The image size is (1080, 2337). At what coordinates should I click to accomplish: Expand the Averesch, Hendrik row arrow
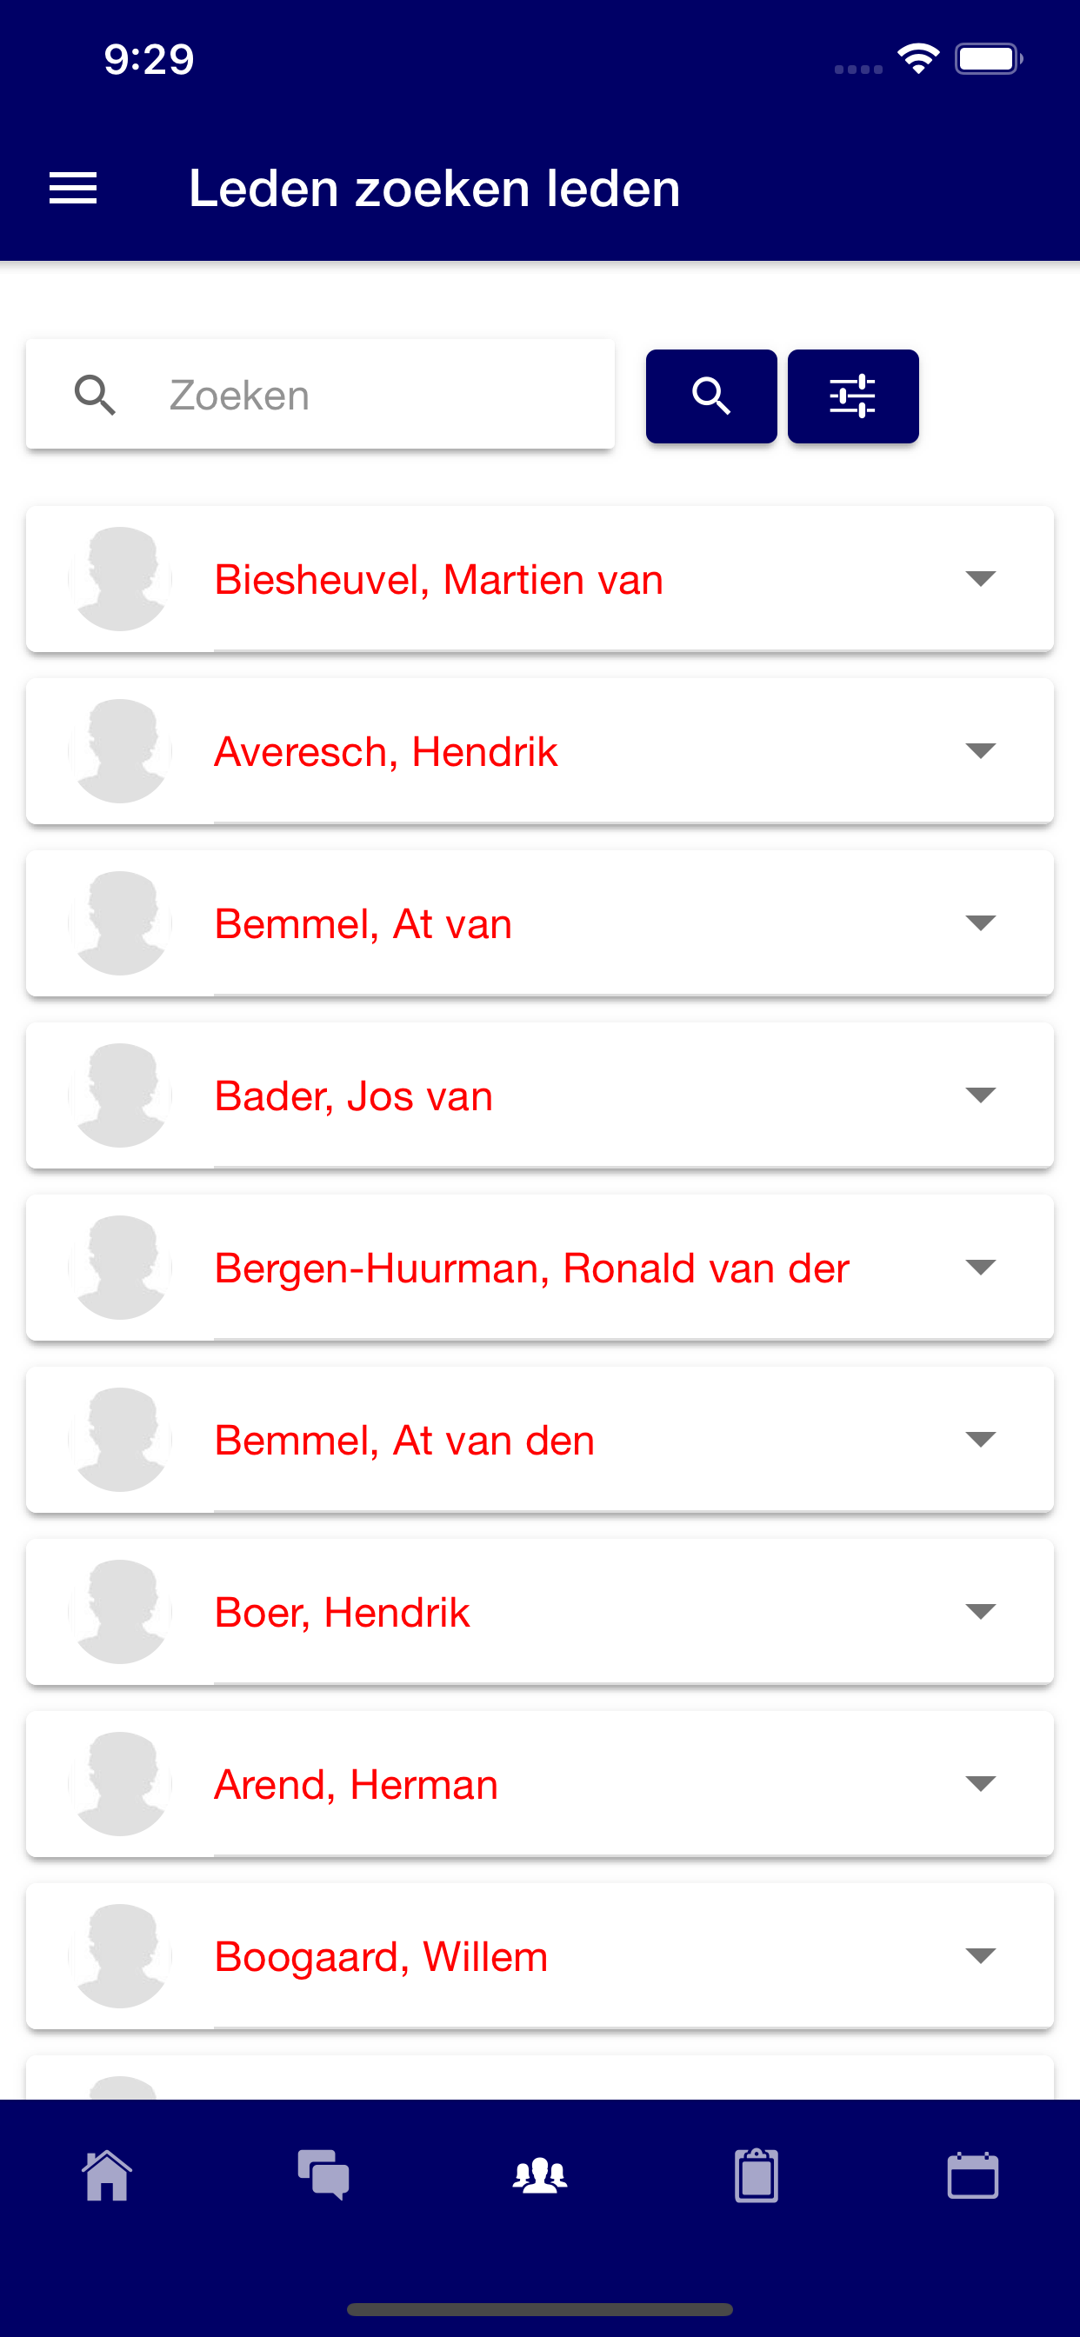[980, 751]
